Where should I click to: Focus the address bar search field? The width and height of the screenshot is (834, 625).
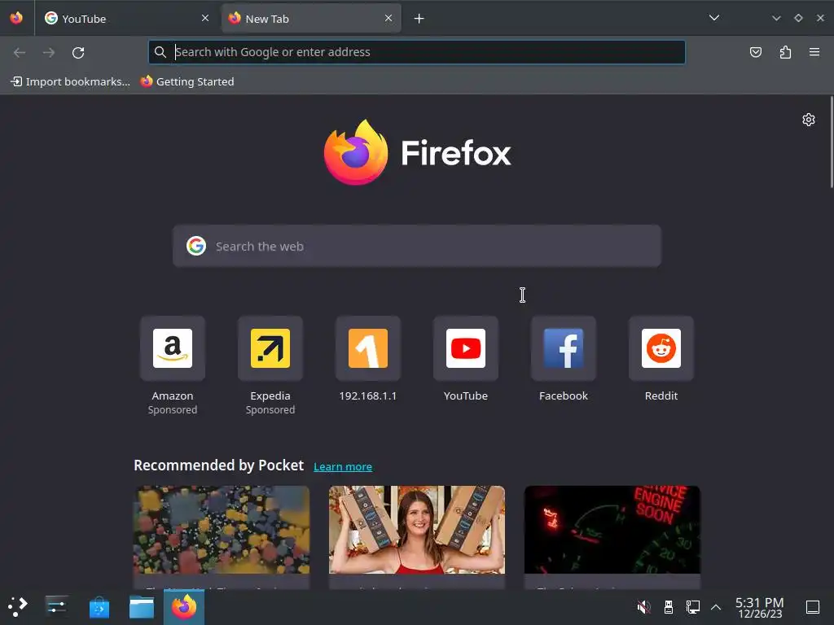[416, 52]
